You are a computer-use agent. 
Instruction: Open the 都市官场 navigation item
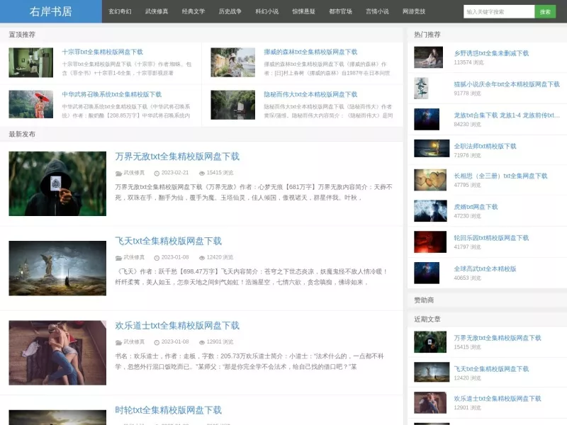(x=341, y=11)
